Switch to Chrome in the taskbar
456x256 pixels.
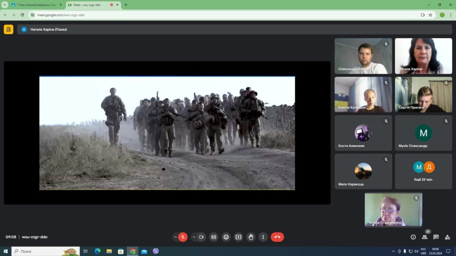coord(133,252)
